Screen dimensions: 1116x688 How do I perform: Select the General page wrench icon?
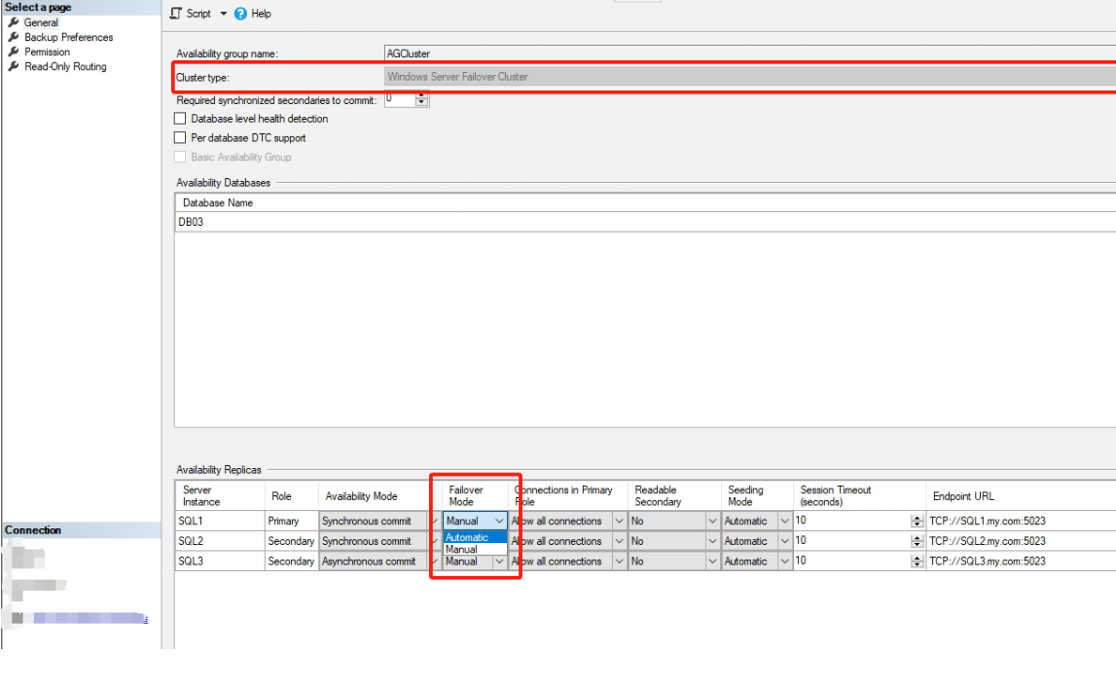tap(13, 22)
